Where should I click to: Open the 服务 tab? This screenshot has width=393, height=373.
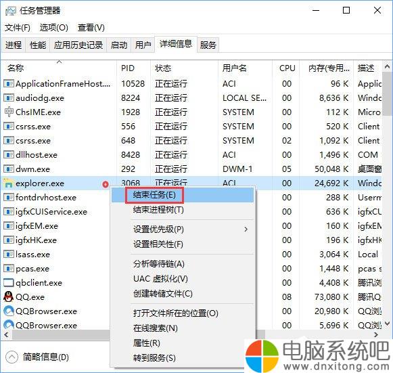tap(208, 45)
